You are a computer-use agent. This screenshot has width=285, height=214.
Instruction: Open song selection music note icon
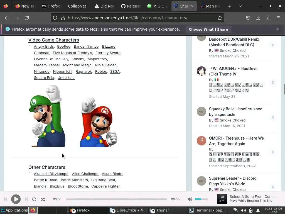click(222, 199)
